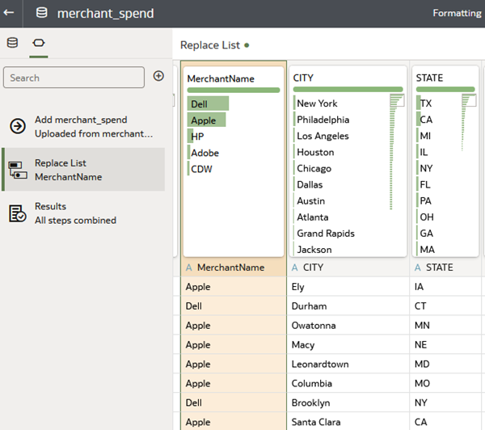Click the TX value in STATE tile
This screenshot has height=430, width=485.
426,103
